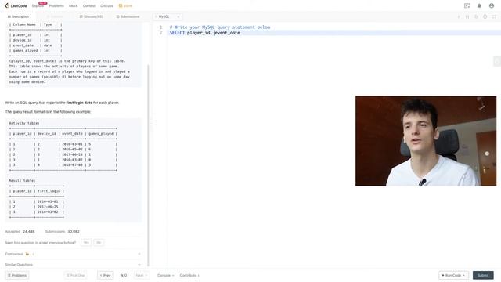Click the description panel scrollbar
Screen dimensions: 501x282
coord(148,165)
